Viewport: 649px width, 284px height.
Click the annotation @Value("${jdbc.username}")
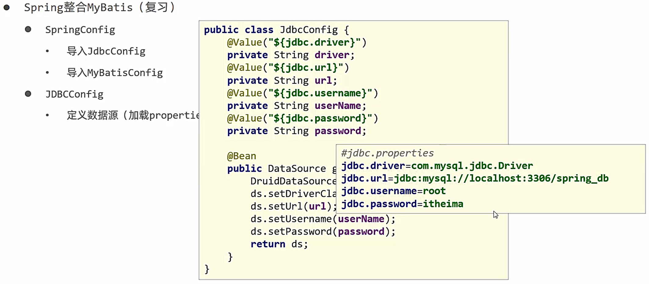[303, 93]
